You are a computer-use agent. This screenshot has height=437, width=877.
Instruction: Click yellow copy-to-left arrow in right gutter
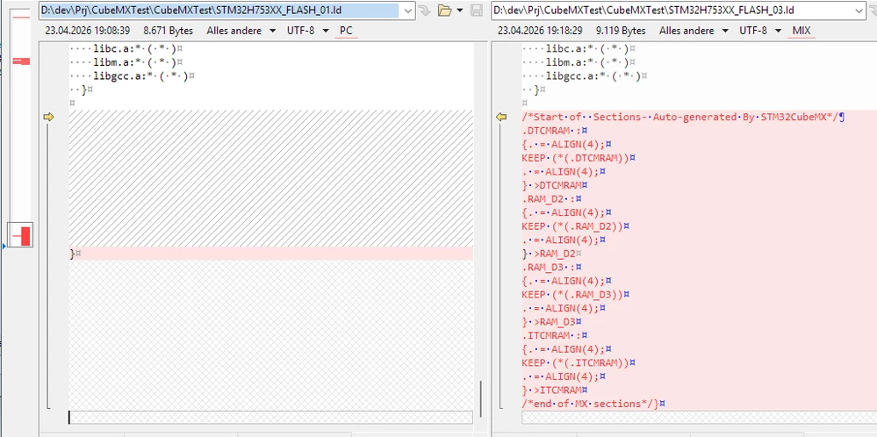[501, 117]
